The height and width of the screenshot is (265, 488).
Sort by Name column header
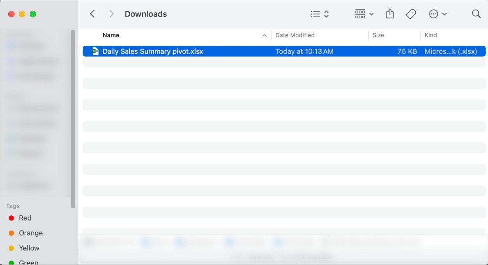[111, 35]
